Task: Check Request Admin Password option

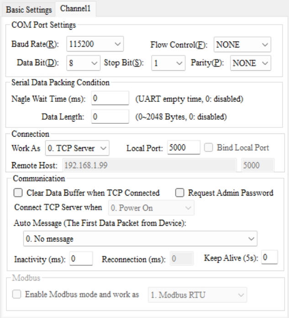Action: tap(179, 193)
